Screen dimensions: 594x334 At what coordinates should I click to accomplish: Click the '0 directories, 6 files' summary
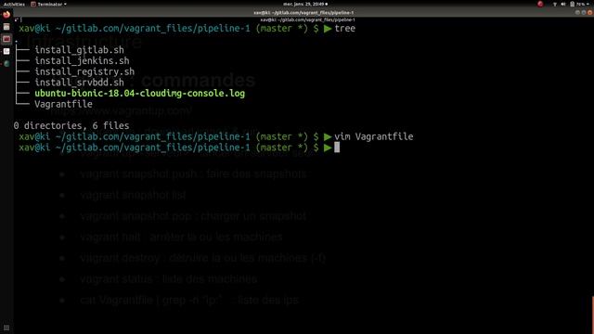pos(71,126)
